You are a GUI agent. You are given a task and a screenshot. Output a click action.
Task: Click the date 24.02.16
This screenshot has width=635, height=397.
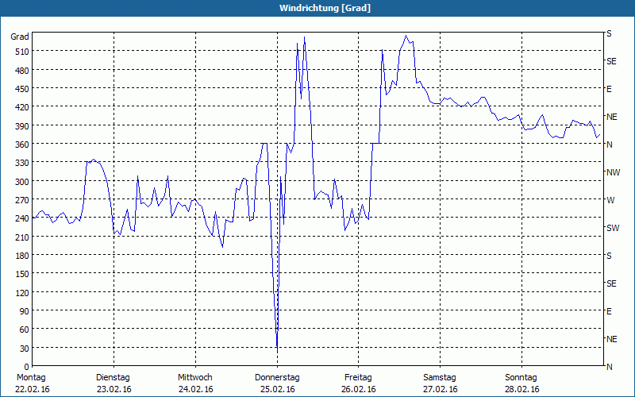tap(195, 389)
